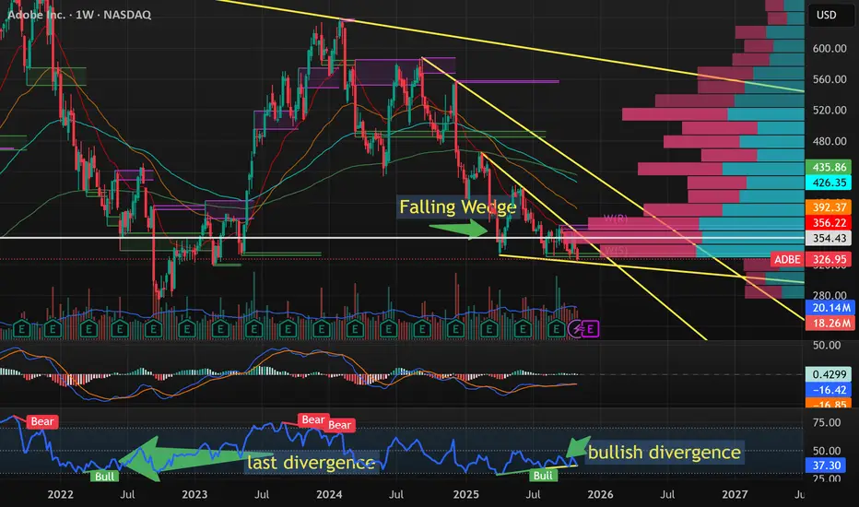Select the last divergence text label
859x507 pixels.
pyautogui.click(x=311, y=463)
